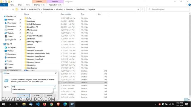Select the Node.js folder
Image resolution: width=191 pixels, height=107 pixels.
coord(30,33)
